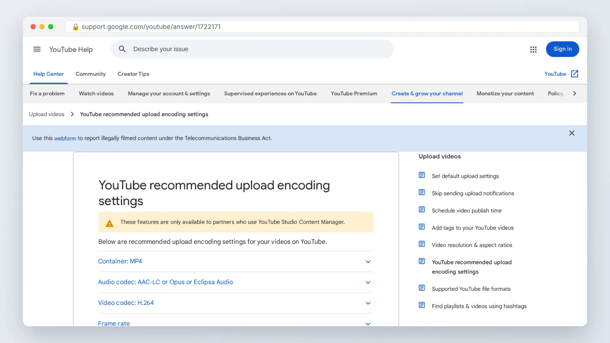610x343 pixels.
Task: Click article icon beside Add tags to your YouTube videos
Action: 422,227
